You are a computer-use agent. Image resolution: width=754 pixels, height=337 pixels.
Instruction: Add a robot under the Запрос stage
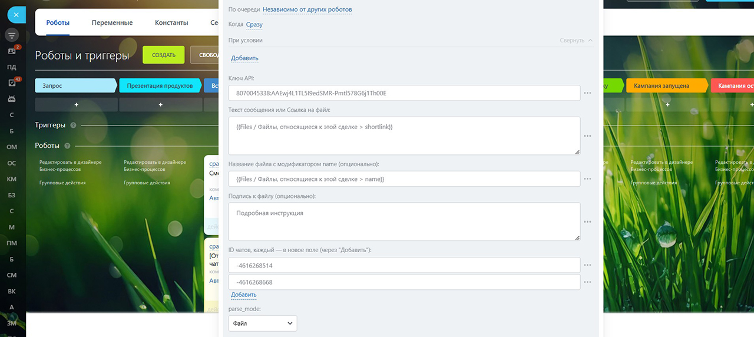pyautogui.click(x=76, y=104)
